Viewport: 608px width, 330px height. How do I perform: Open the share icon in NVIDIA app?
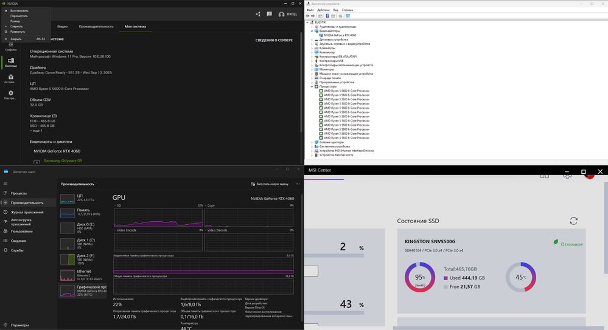[258, 14]
